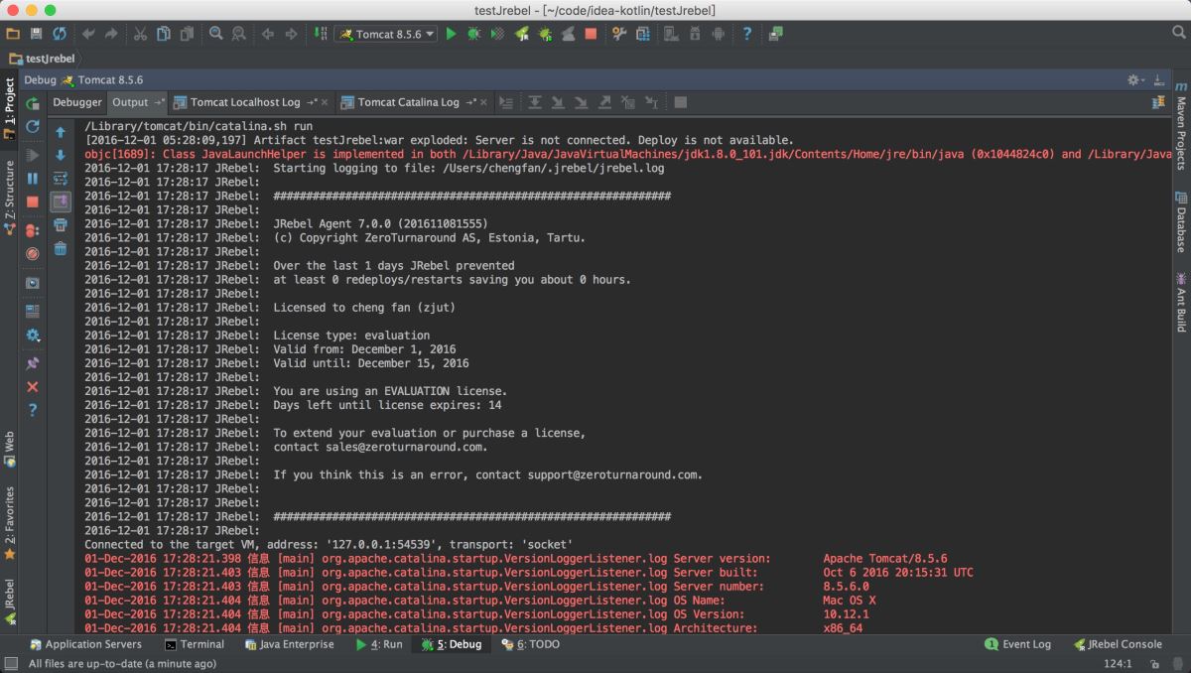
Task: Save all with the floppy disk icon
Action: pyautogui.click(x=37, y=34)
